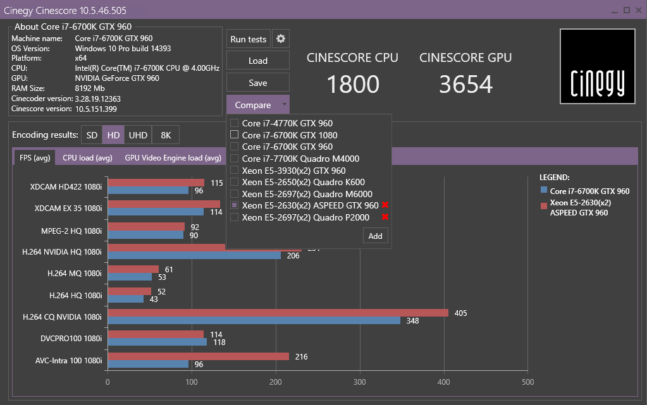Screen dimensions: 647x405
Task: Open the GPU Video Engine load (avg) tab
Action: pos(173,157)
